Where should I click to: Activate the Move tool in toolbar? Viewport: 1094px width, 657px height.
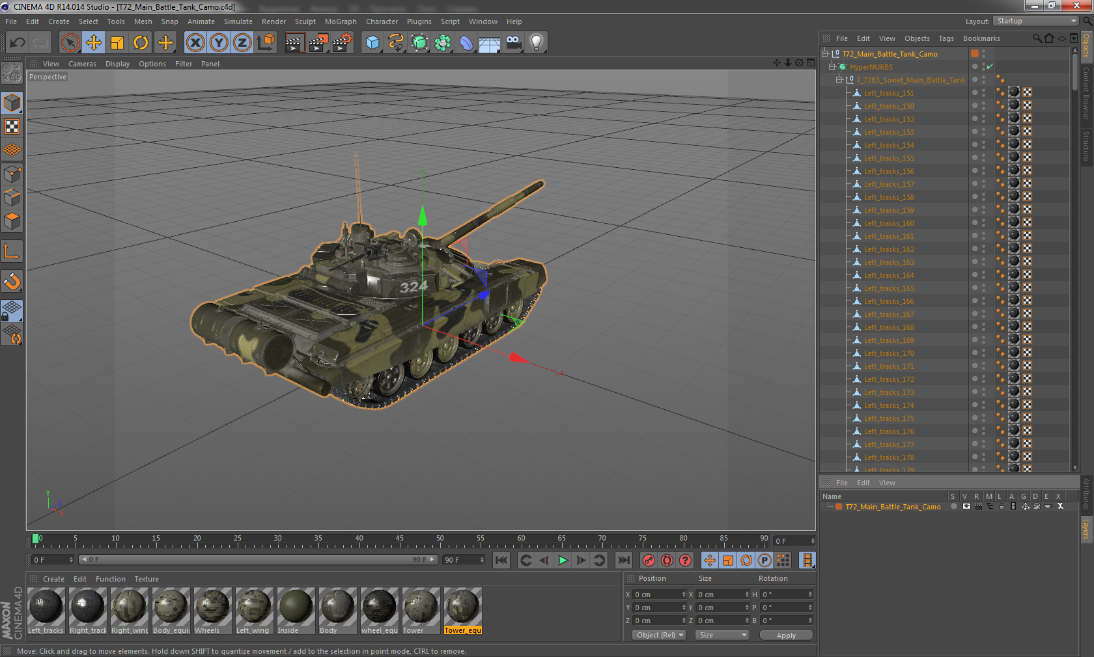pos(94,43)
